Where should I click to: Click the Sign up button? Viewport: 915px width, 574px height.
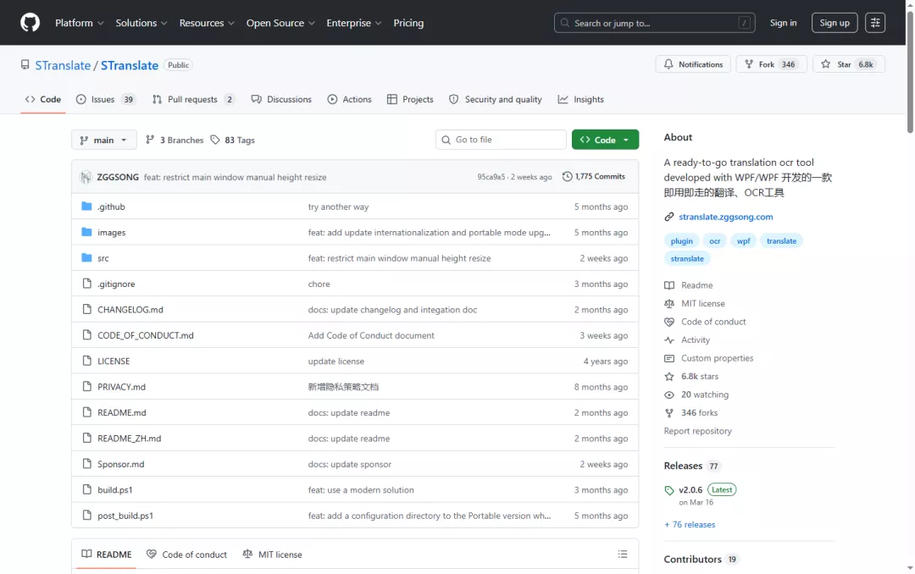tap(835, 23)
